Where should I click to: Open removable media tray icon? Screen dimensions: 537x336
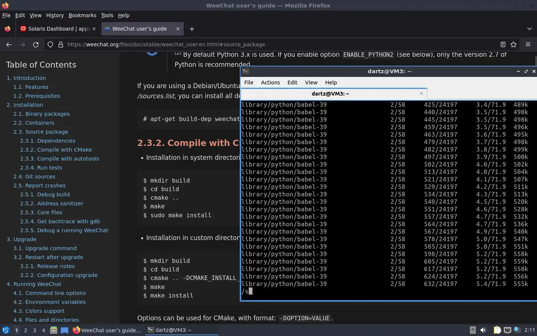click(472, 330)
